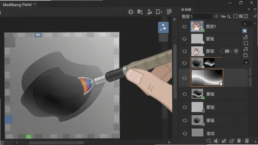Viewport: 258px width, 145px height.
Task: Tick the empty checkbox in the layer header
Action: tap(236, 16)
